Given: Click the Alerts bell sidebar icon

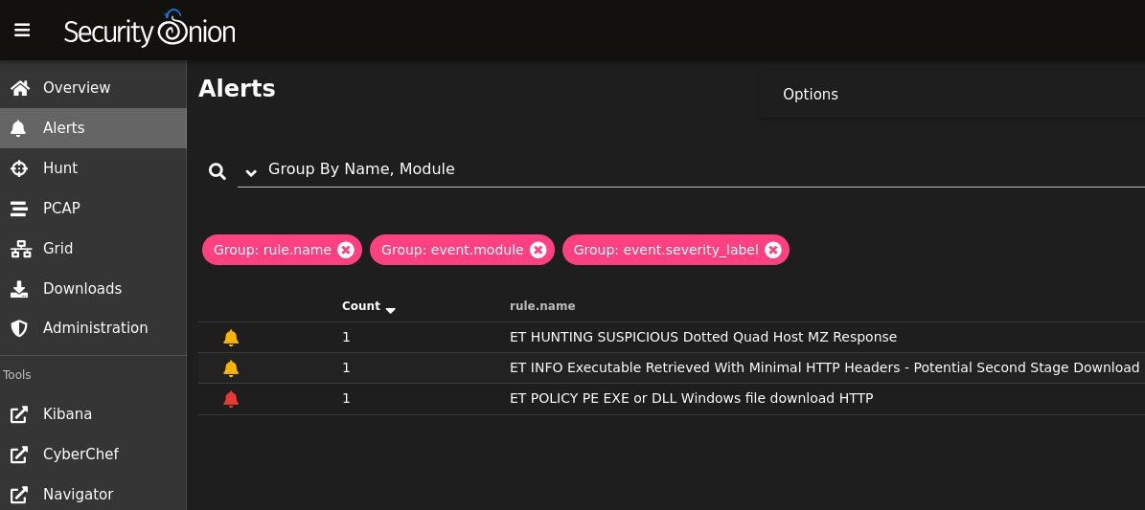Looking at the screenshot, I should tap(19, 128).
